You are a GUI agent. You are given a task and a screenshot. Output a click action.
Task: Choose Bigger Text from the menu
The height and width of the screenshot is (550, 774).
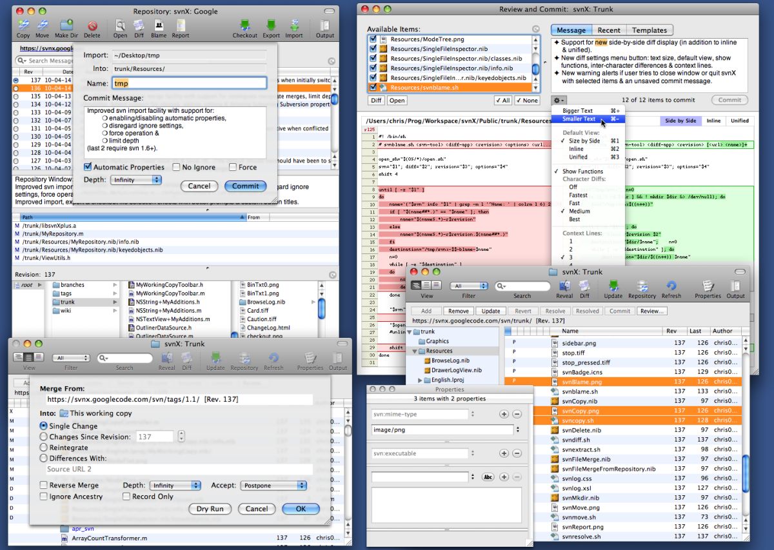pos(588,110)
